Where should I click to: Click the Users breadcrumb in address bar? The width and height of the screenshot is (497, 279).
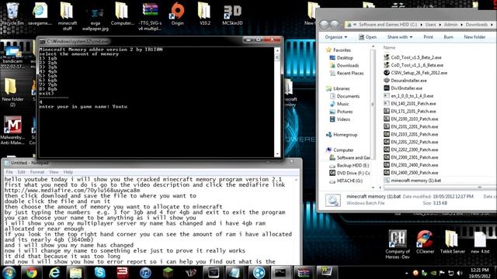(x=430, y=24)
